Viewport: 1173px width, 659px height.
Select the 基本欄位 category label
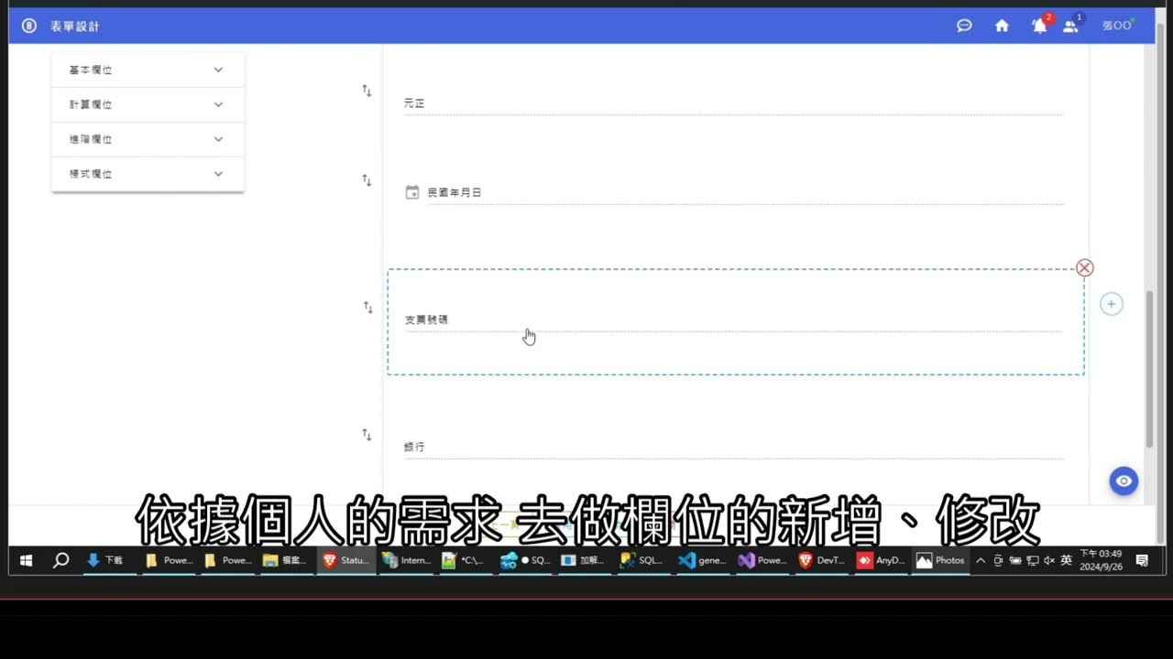coord(91,70)
